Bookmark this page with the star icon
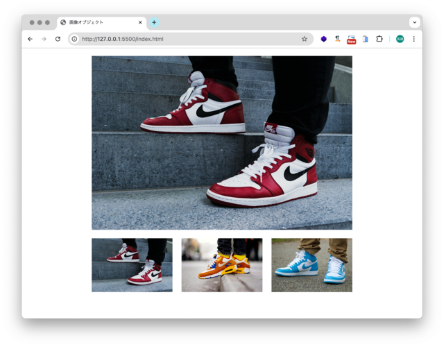444x347 pixels. (305, 39)
